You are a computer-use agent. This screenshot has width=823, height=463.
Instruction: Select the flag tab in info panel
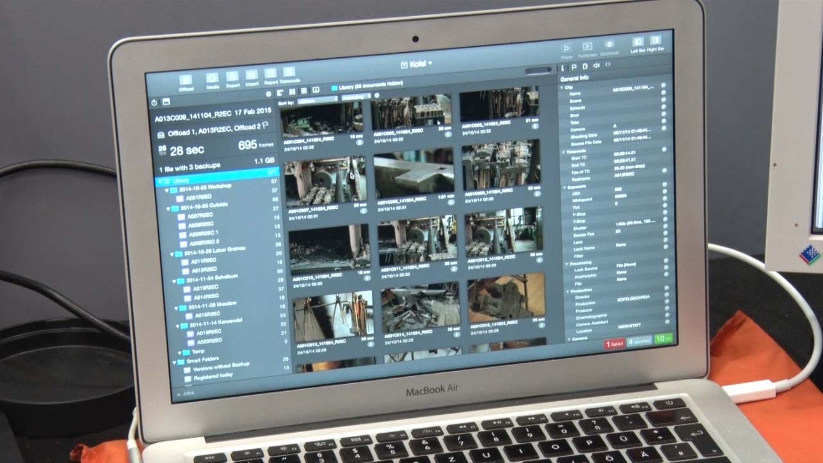point(574,67)
